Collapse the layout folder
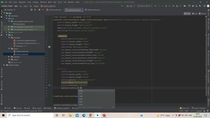 9,49
